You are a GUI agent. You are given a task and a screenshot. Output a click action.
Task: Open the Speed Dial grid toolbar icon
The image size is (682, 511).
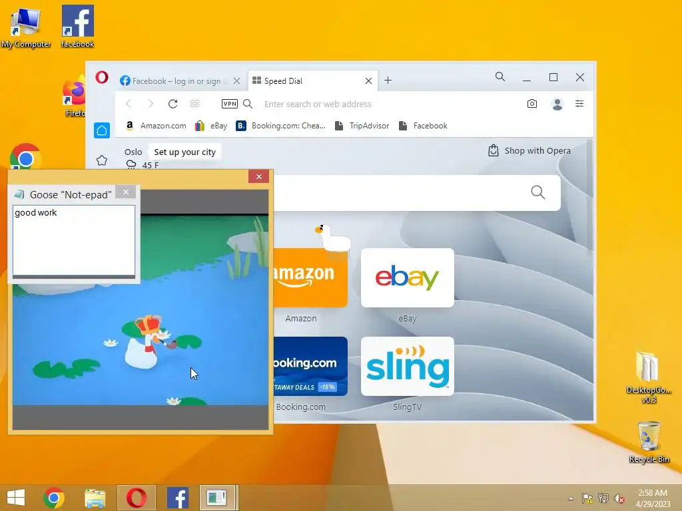coord(195,103)
